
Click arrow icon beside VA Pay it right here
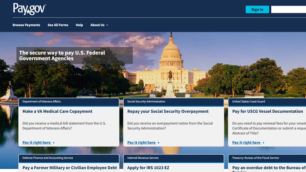pos(54,143)
